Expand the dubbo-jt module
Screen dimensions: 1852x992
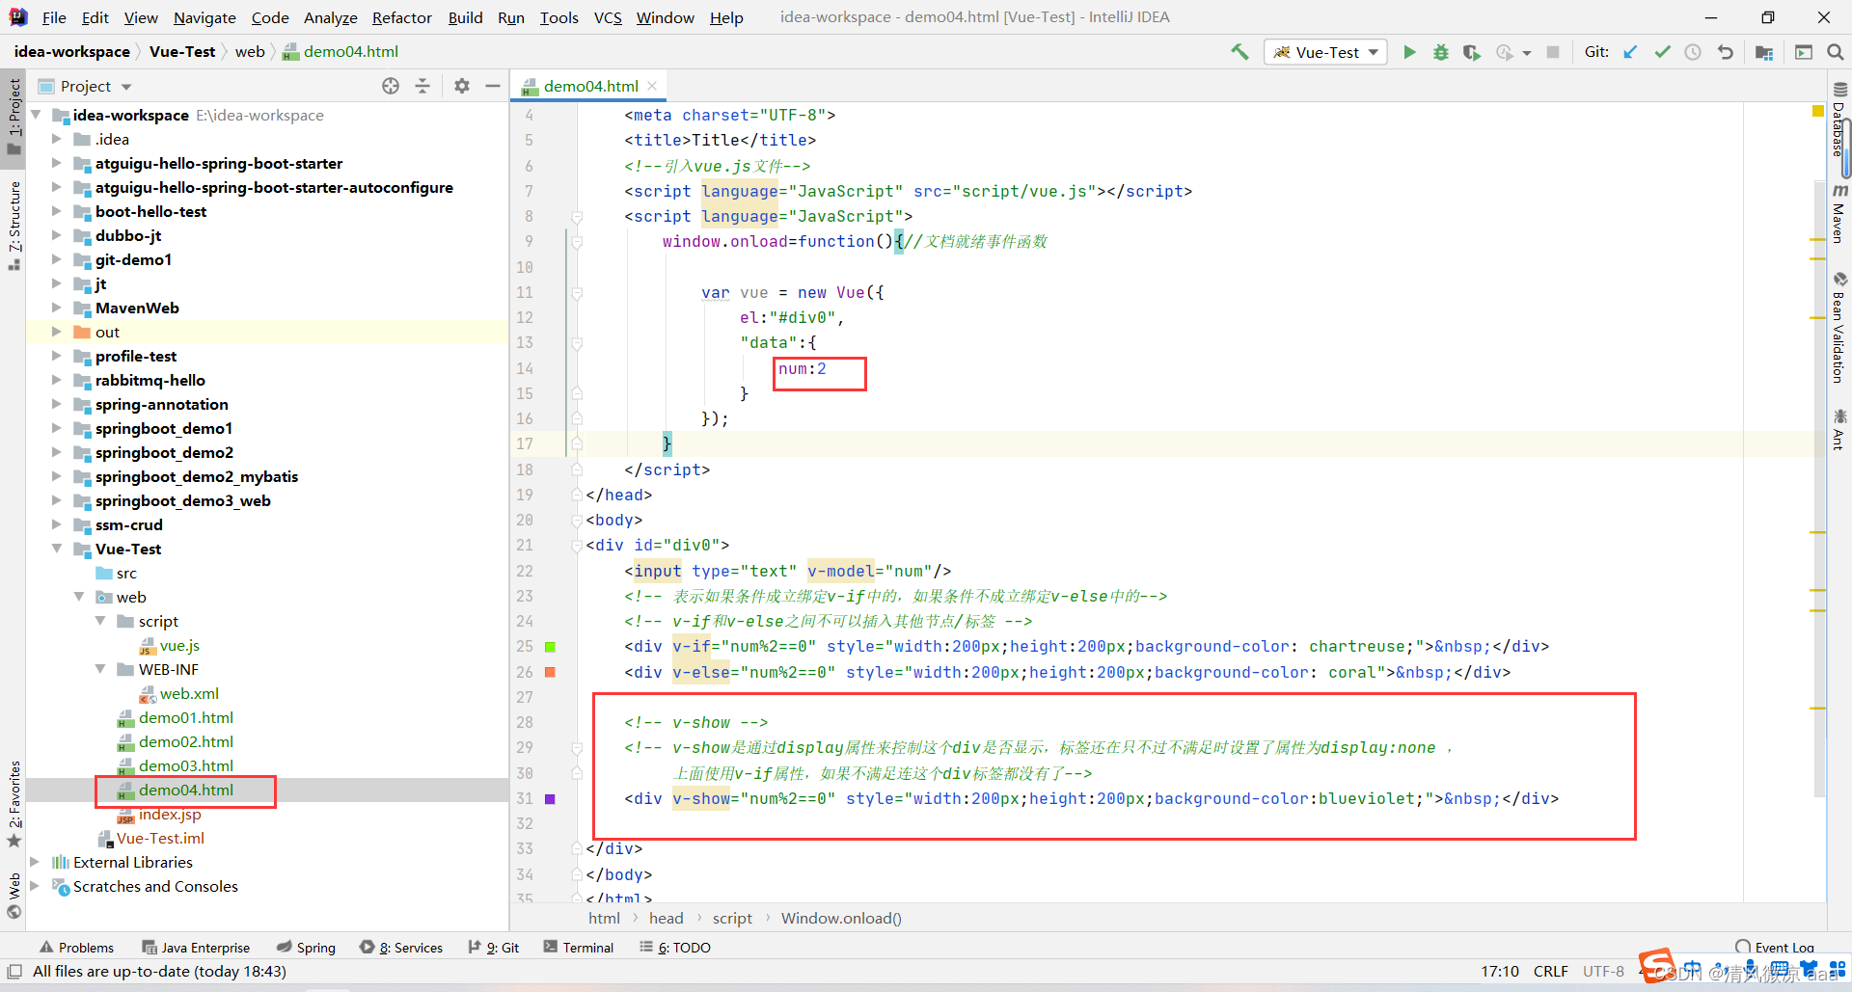click(x=57, y=235)
